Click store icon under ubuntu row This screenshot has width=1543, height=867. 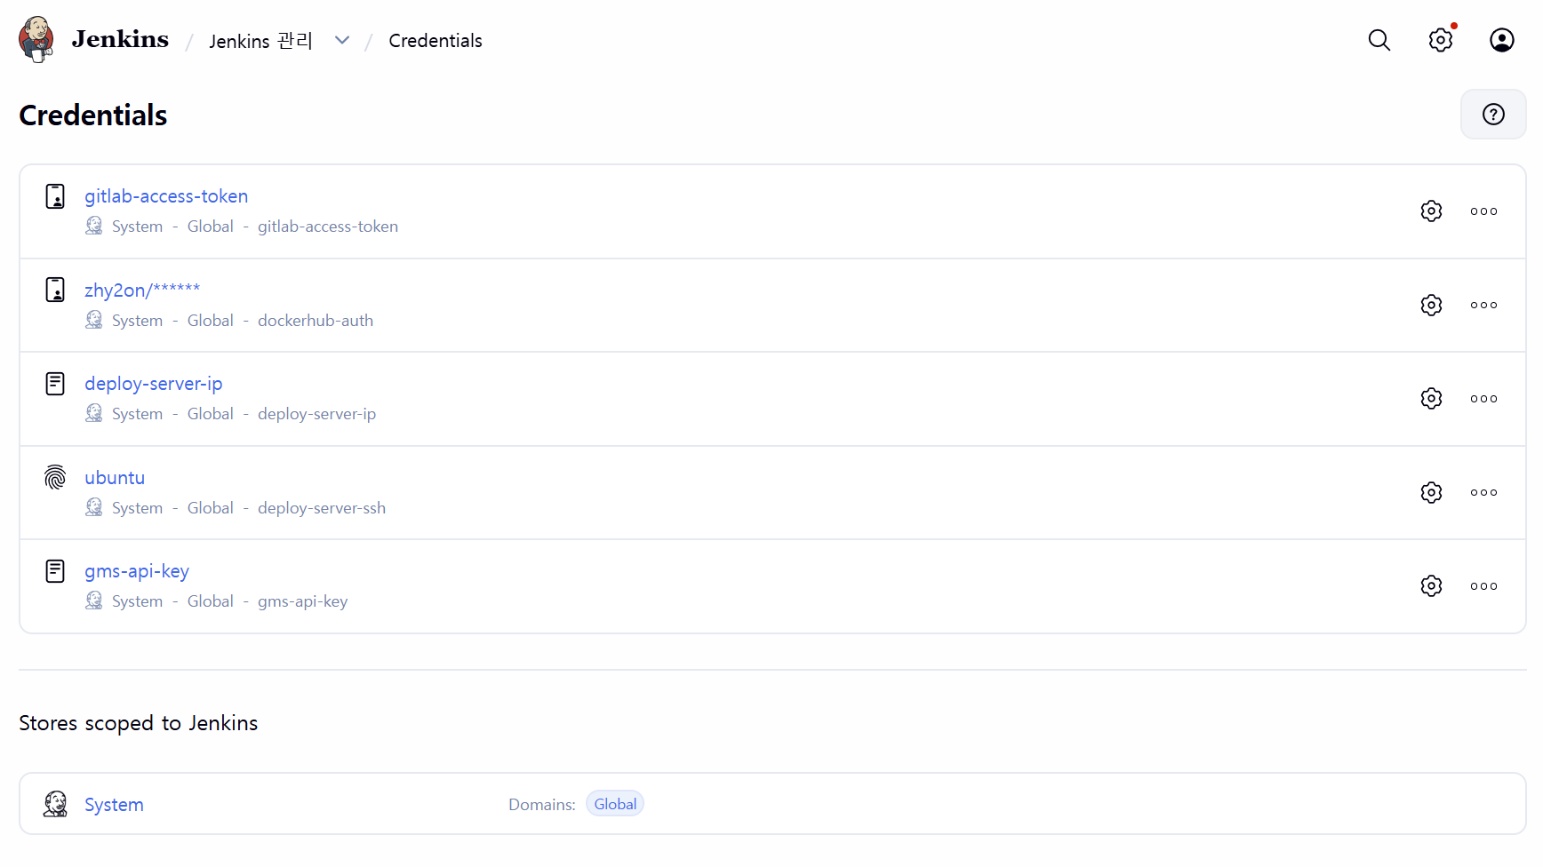(93, 507)
